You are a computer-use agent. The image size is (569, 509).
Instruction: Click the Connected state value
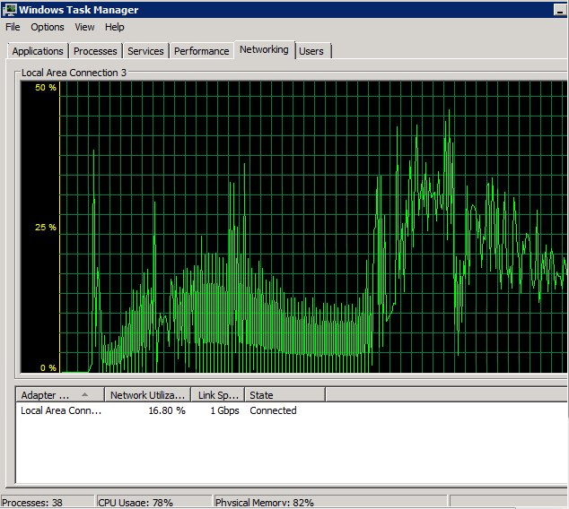pos(273,410)
